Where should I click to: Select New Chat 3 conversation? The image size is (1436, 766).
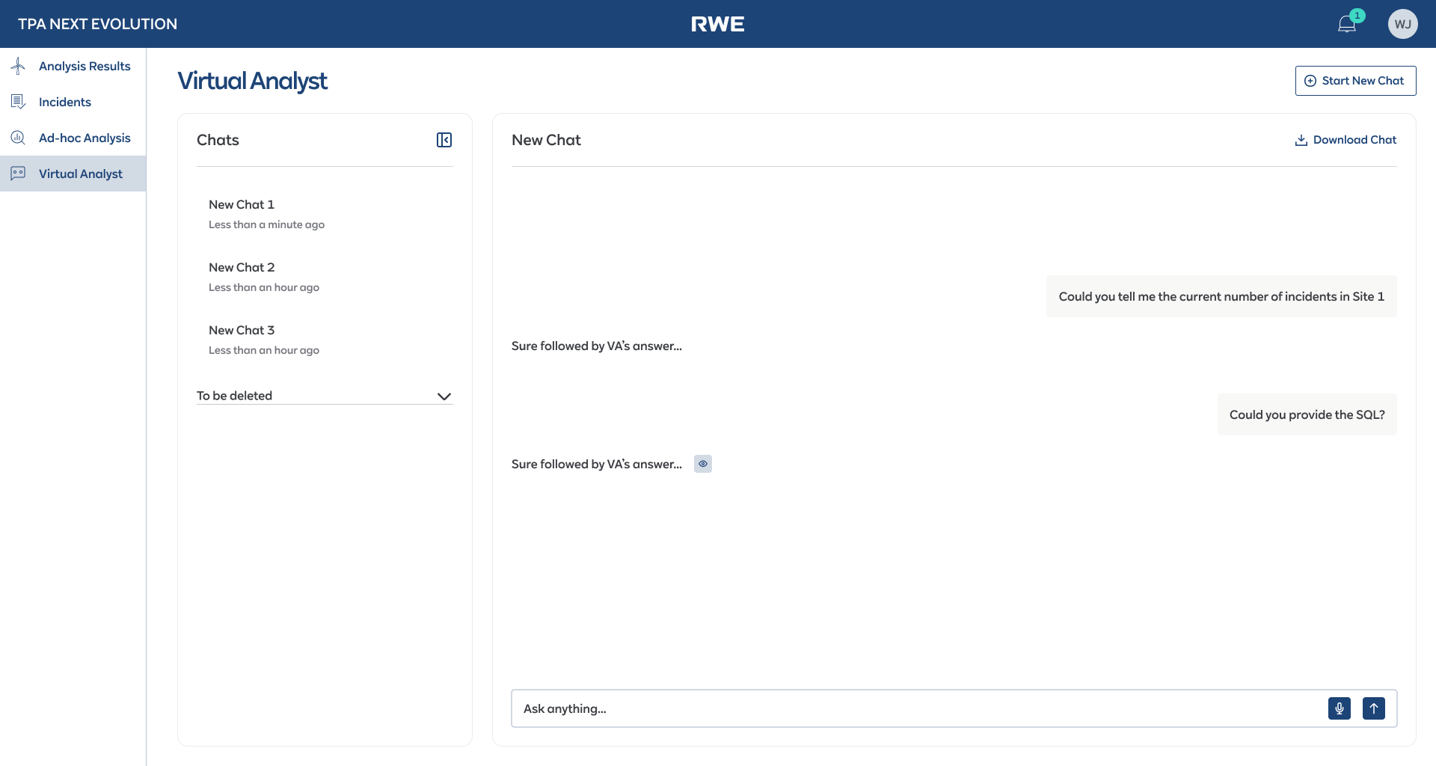point(241,330)
